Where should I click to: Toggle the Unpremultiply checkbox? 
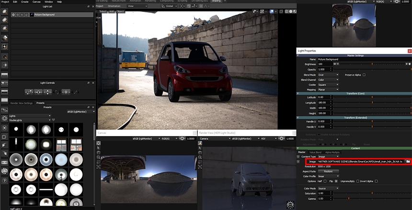(357, 181)
